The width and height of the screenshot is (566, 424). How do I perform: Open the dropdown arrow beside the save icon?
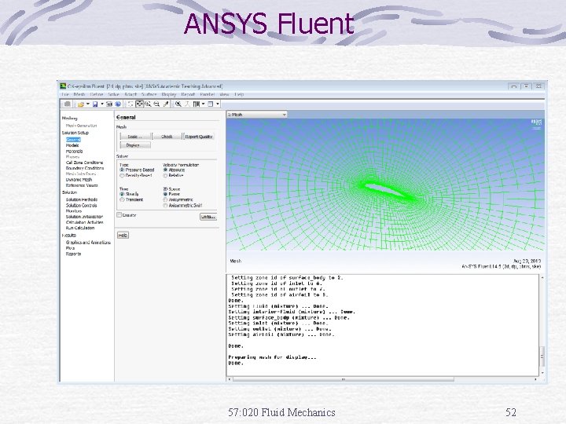pyautogui.click(x=102, y=104)
